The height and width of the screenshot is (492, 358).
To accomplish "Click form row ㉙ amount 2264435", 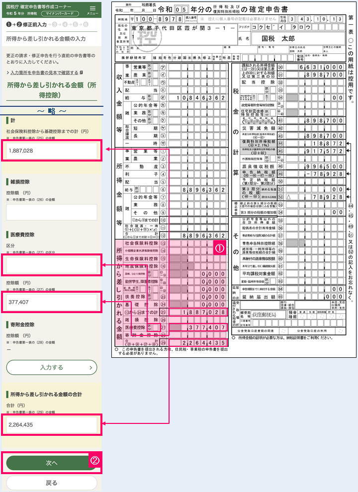I will click(204, 342).
